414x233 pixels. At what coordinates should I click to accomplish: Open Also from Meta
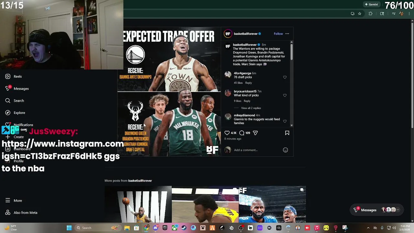pyautogui.click(x=21, y=213)
